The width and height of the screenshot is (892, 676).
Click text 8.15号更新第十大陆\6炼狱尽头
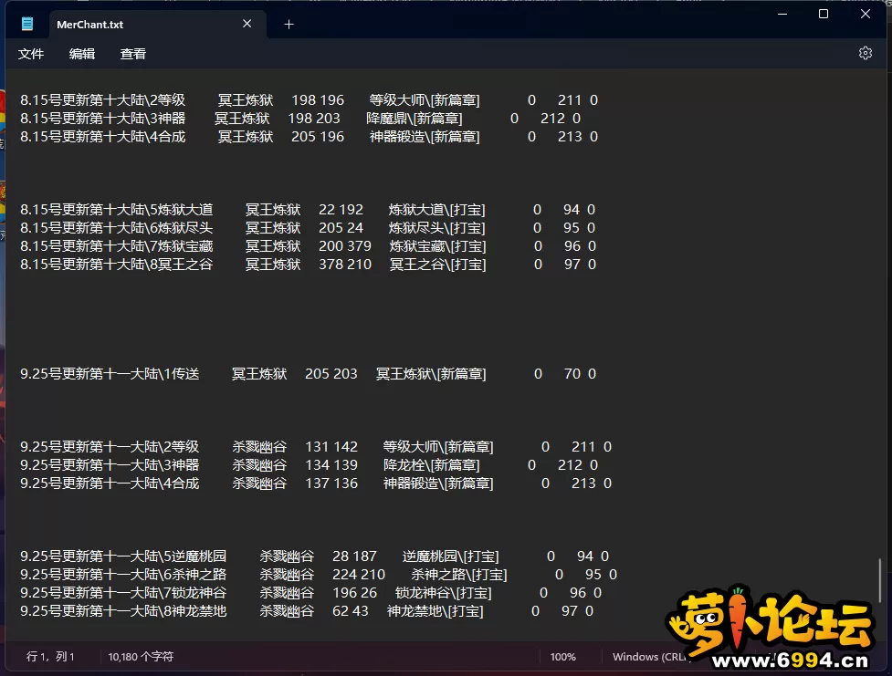pyautogui.click(x=117, y=228)
